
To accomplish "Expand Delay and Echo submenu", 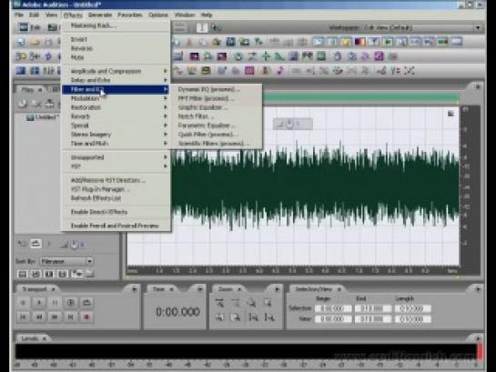I will 116,80.
